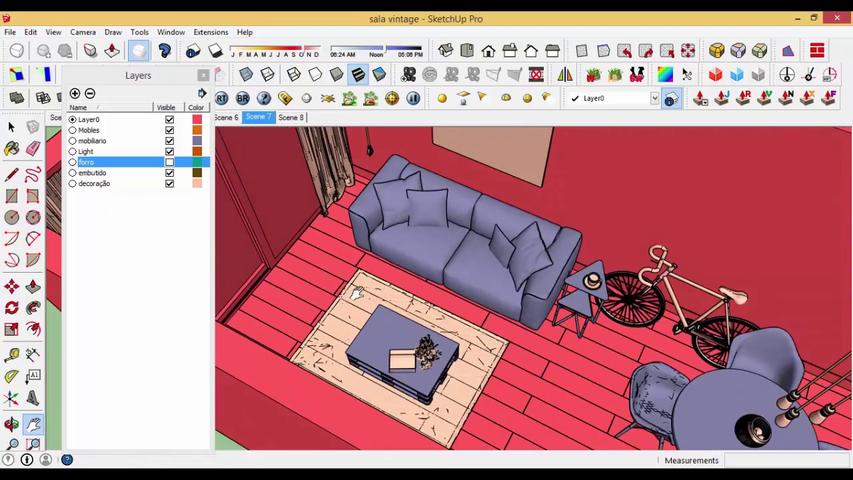Open the Layer0 current-layer dropdown

(654, 99)
